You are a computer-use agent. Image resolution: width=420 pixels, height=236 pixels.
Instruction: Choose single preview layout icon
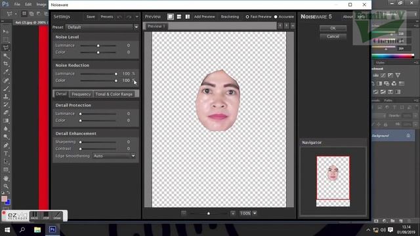[x=171, y=16]
